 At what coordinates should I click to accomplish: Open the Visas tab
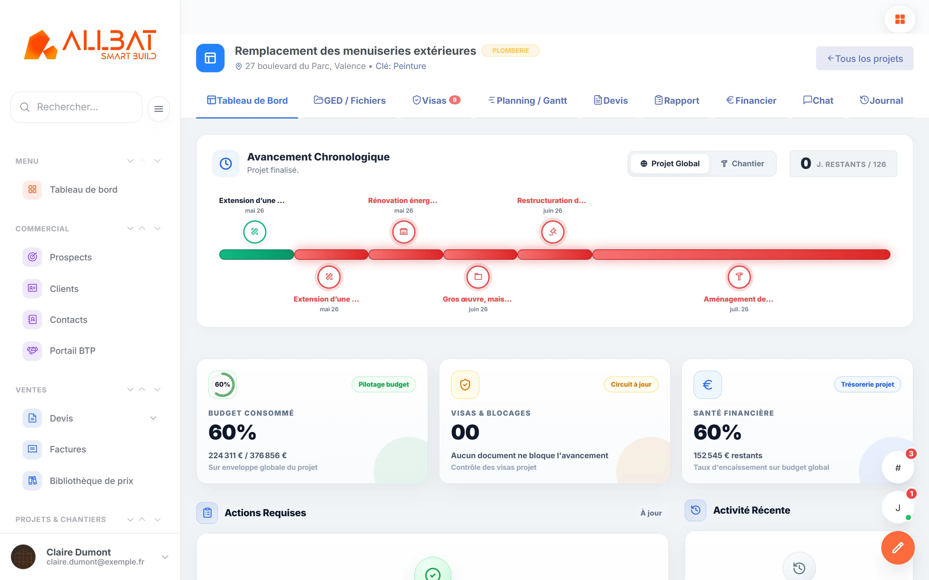436,101
